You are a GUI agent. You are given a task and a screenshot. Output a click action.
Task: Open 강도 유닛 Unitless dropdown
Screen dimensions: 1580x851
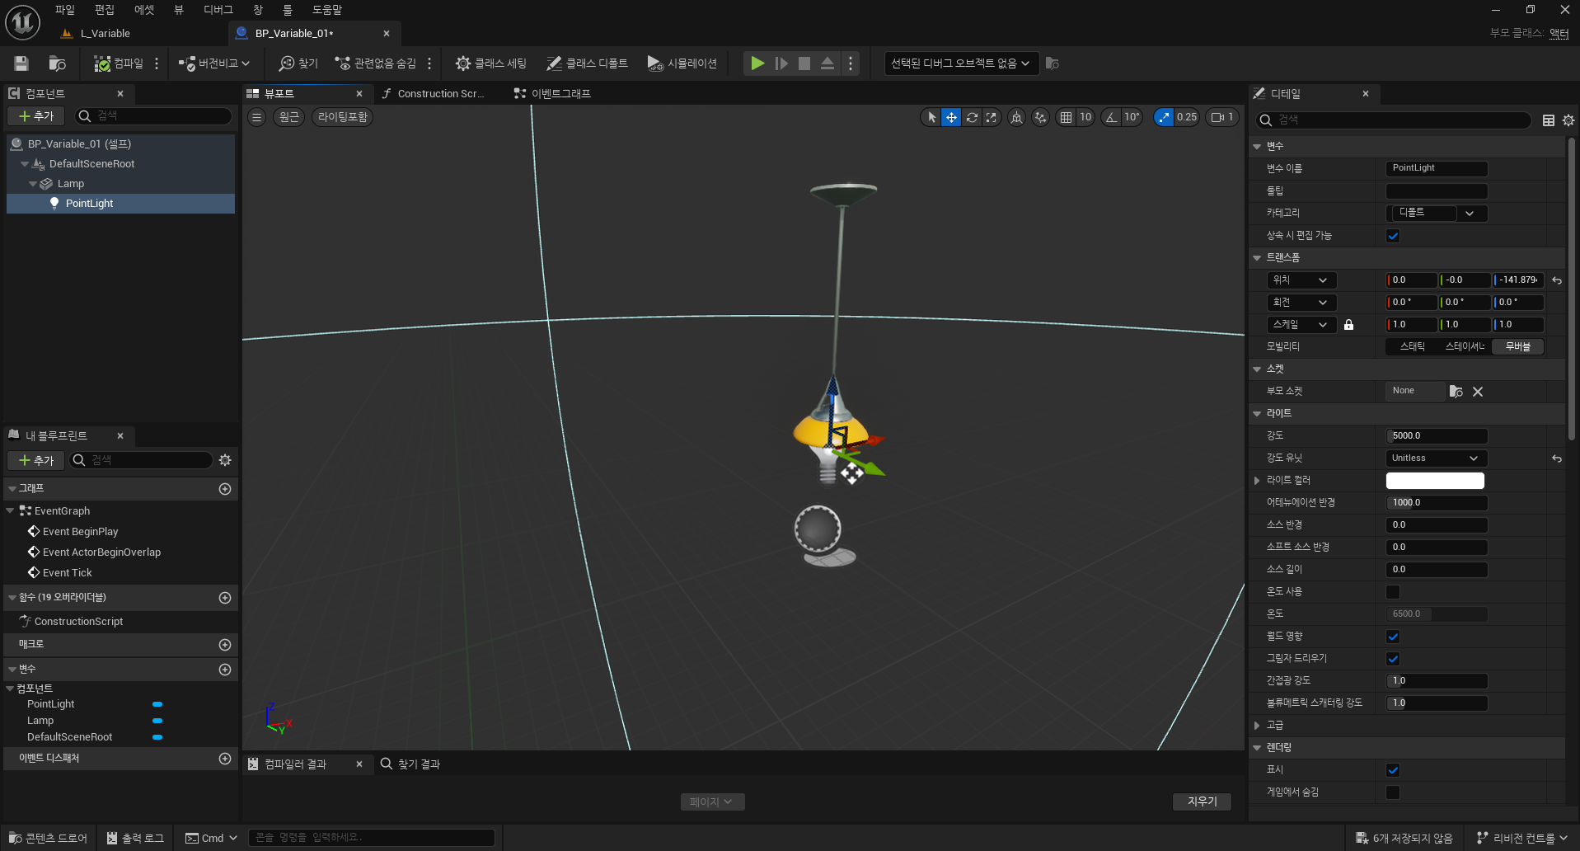click(x=1437, y=458)
